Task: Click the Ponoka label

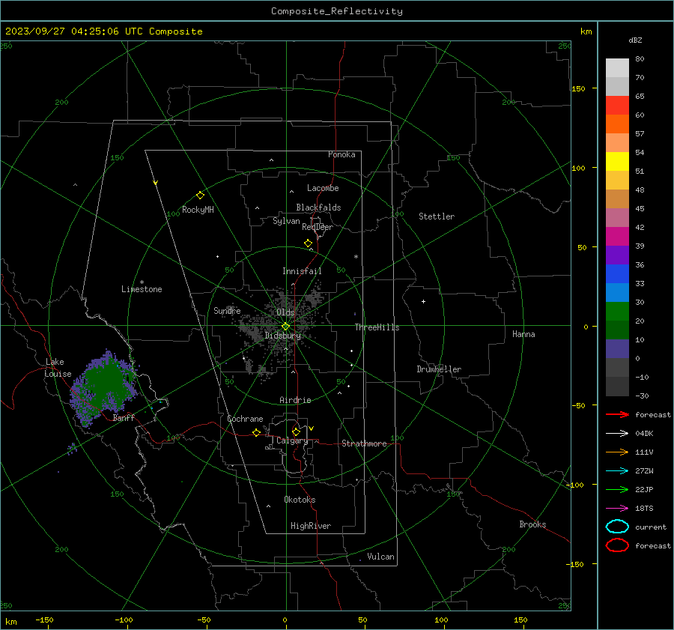Action: 341,154
